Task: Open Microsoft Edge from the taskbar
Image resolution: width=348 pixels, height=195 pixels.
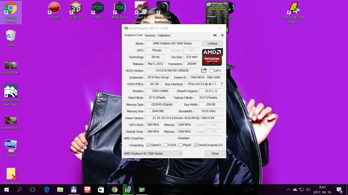Action: [46, 190]
